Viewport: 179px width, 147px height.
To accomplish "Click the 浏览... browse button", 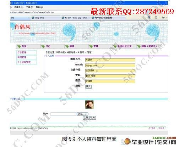I will (82, 114).
